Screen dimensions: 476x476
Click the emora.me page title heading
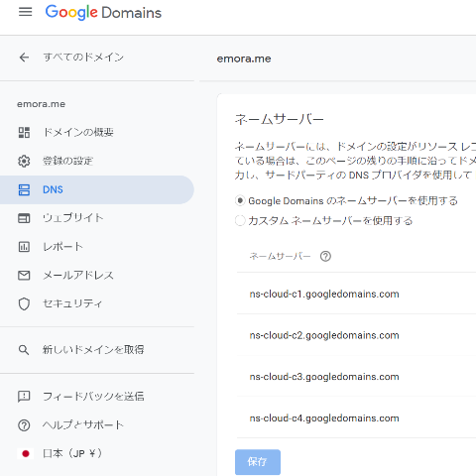244,59
